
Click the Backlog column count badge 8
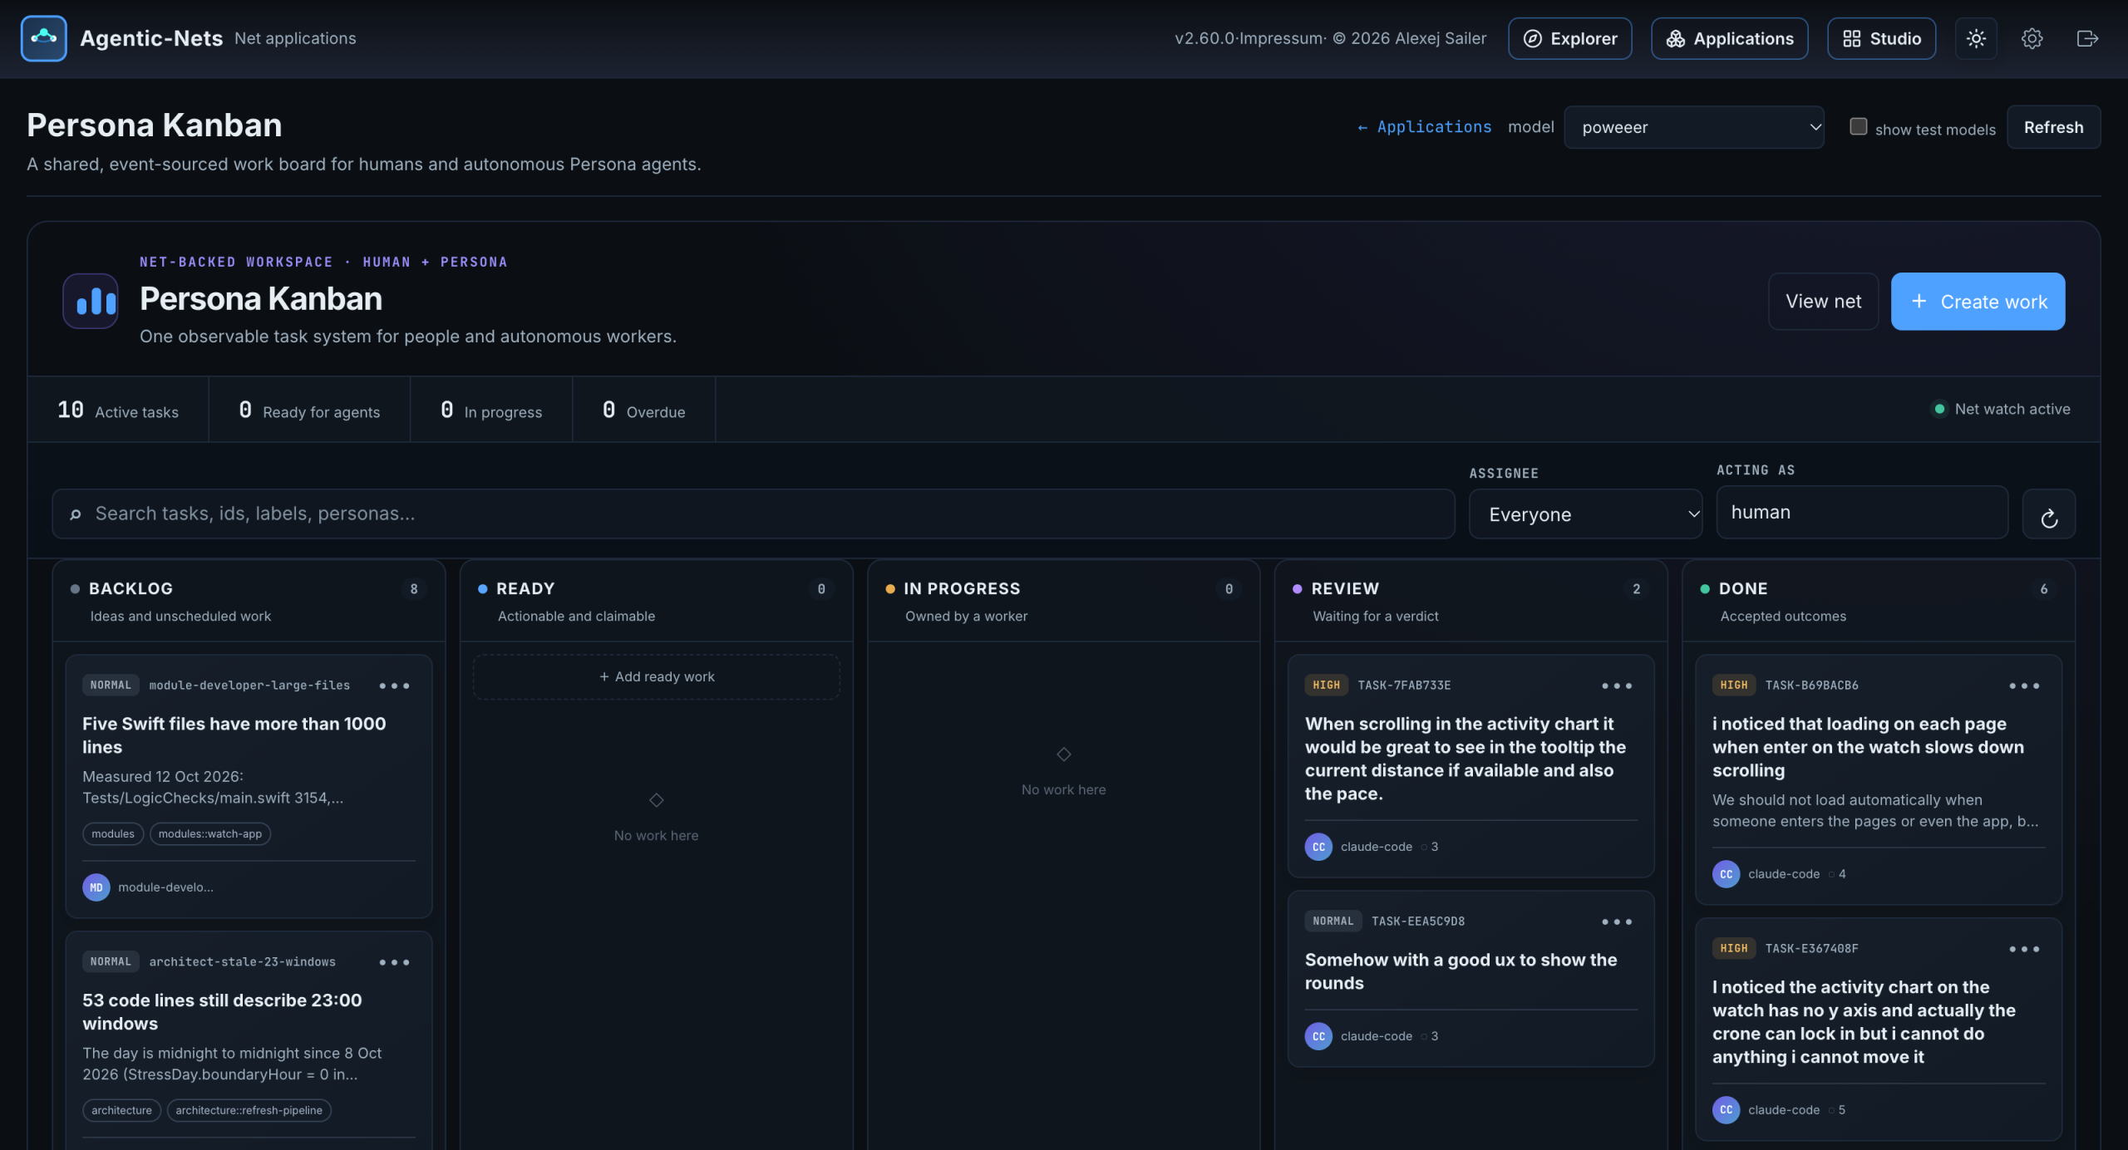[x=414, y=589]
